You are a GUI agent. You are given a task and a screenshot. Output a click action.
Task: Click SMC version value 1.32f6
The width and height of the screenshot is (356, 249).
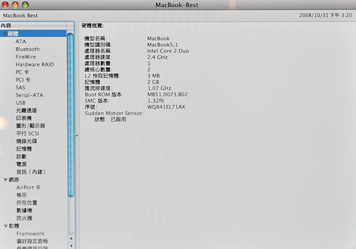(x=155, y=100)
